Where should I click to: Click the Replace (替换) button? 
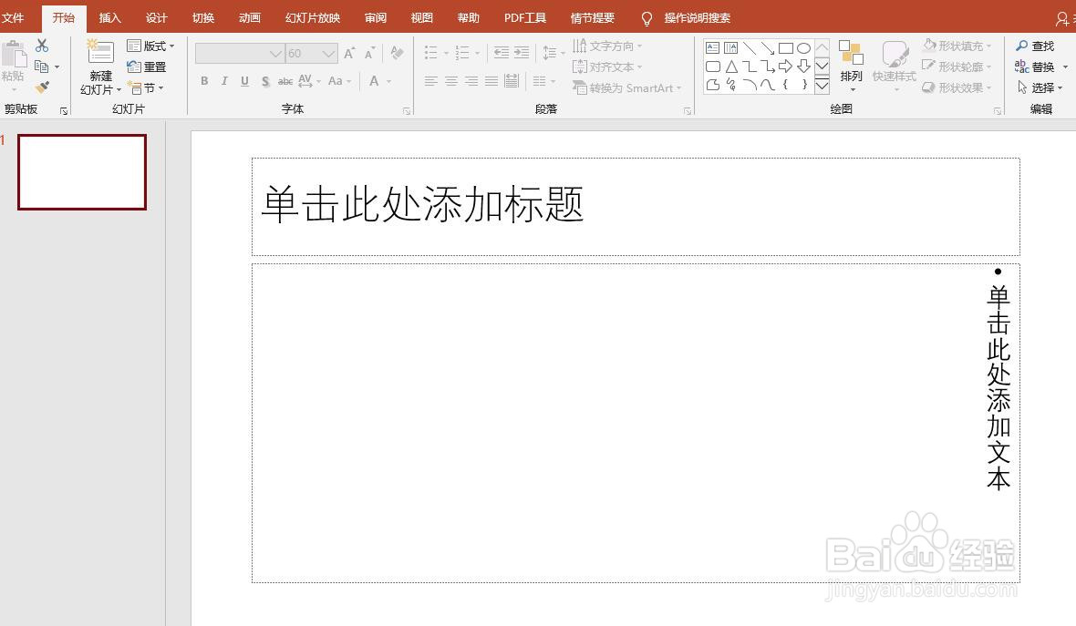1036,67
